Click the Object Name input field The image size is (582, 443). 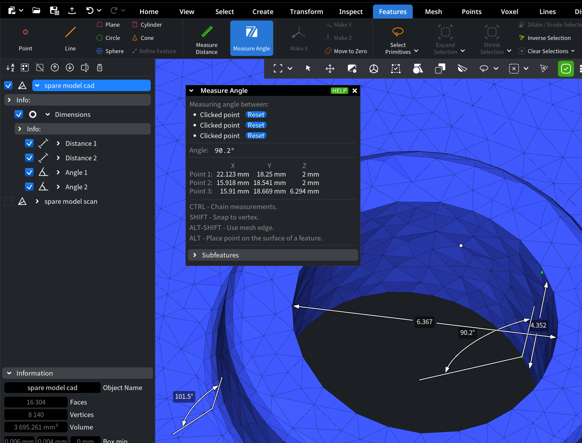click(x=52, y=387)
